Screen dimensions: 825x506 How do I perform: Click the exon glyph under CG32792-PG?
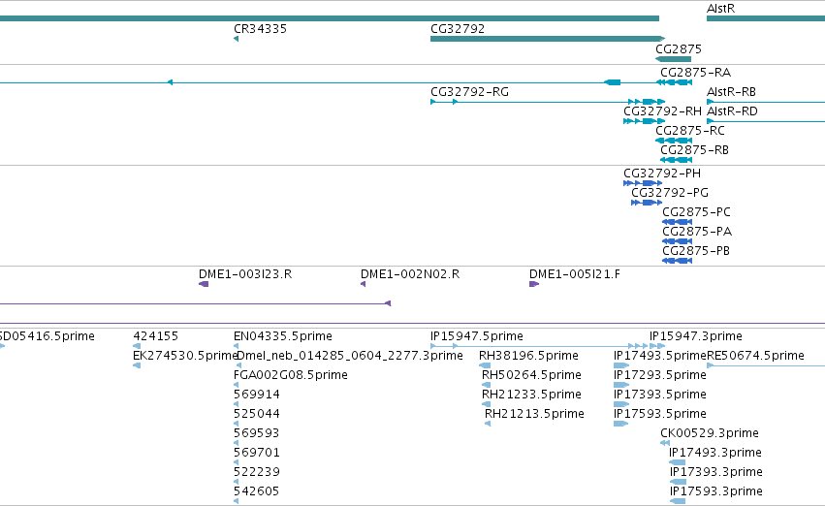[647, 203]
